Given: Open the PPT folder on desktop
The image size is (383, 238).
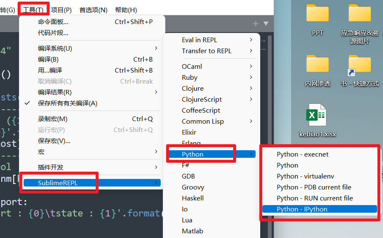Looking at the screenshot, I should pyautogui.click(x=317, y=20).
